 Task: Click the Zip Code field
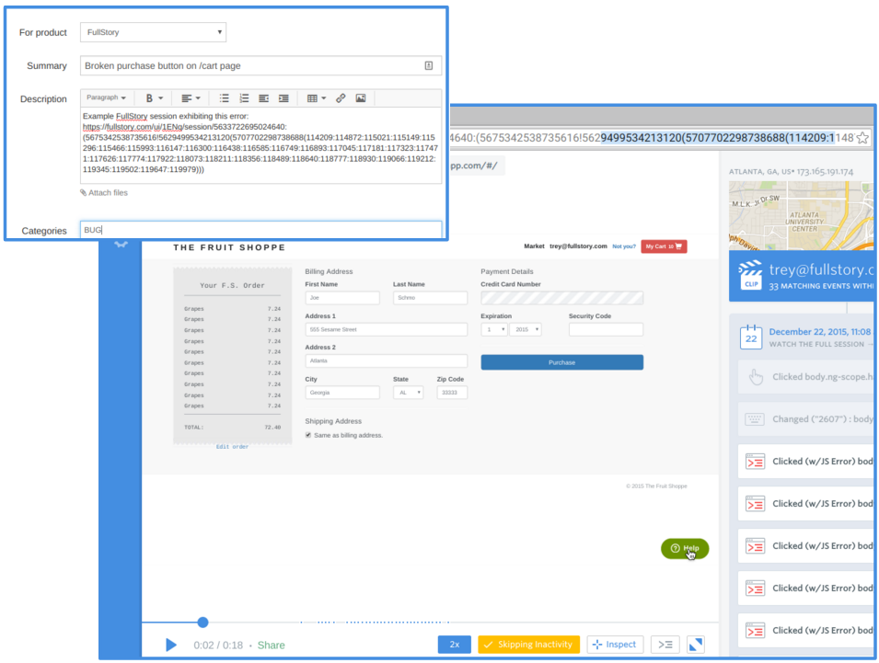pos(452,393)
